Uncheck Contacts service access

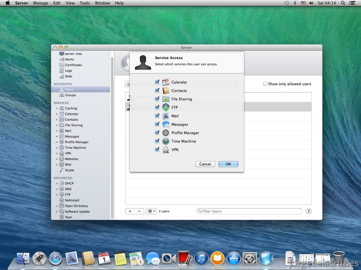157,90
